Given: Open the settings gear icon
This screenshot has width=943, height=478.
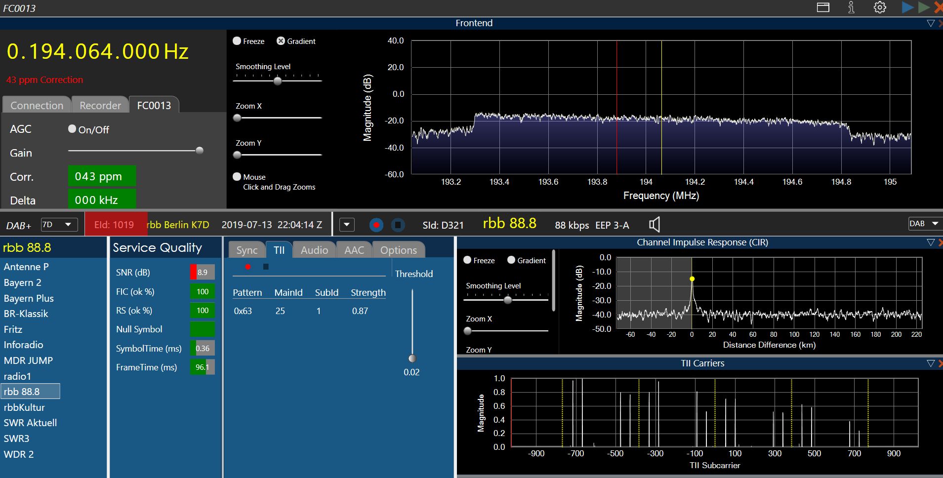Looking at the screenshot, I should click(x=880, y=7).
